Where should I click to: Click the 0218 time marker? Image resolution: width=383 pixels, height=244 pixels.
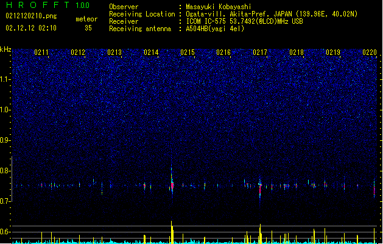coord(297,52)
